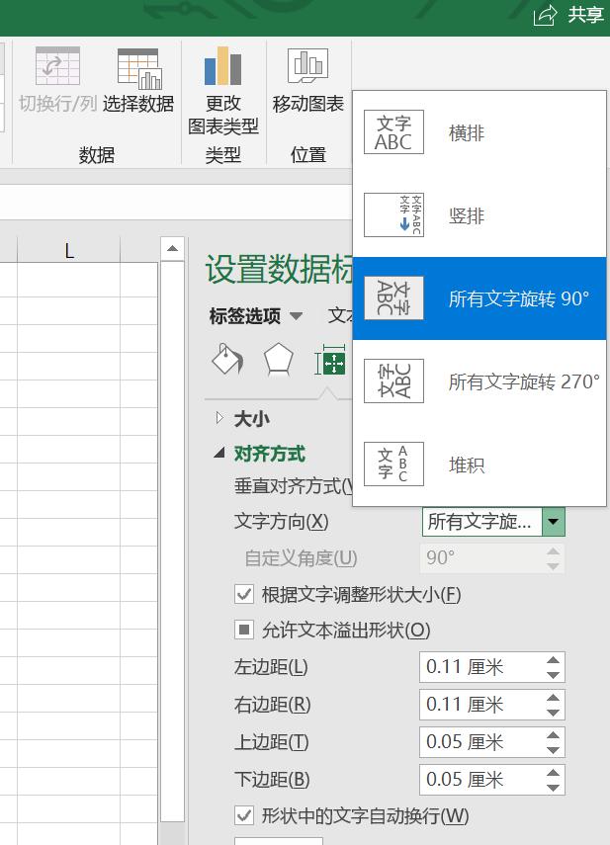Click the 垂直对齐方式 label
This screenshot has height=845, width=610.
click(294, 486)
